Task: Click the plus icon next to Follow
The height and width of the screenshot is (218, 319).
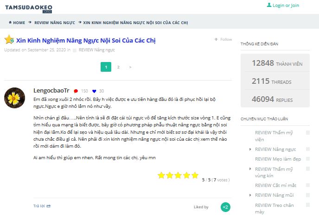Action: (216, 39)
